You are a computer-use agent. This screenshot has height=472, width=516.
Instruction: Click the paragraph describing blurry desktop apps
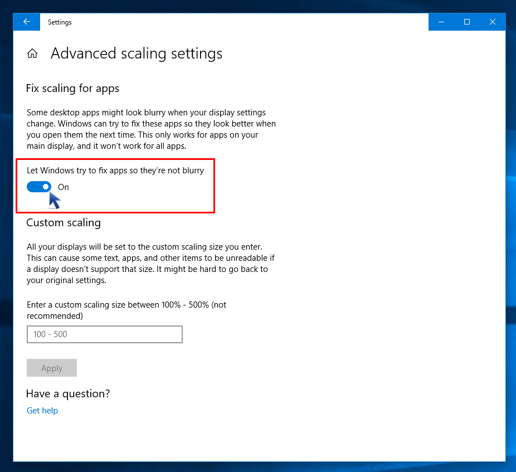(x=151, y=129)
